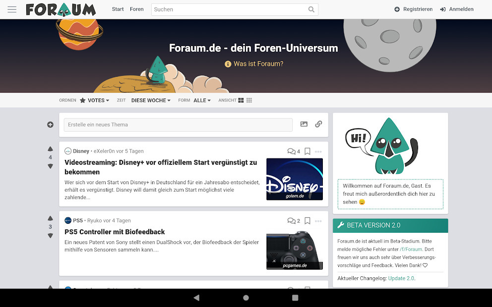Open comments on the Disney+ post
This screenshot has height=307, width=492.
294,152
